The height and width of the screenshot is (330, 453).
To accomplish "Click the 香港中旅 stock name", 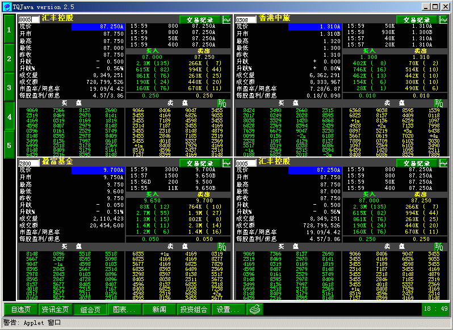I will pos(274,18).
